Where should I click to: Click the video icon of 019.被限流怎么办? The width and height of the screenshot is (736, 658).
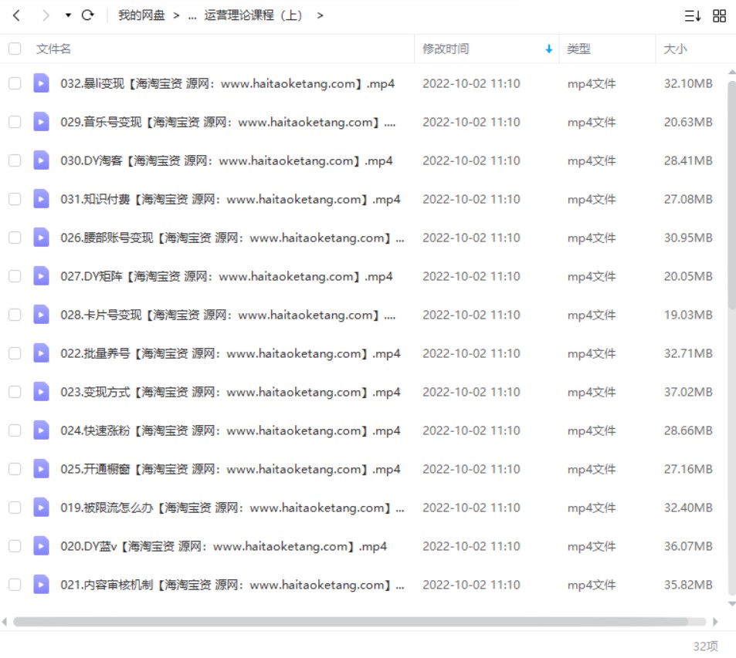coord(41,508)
